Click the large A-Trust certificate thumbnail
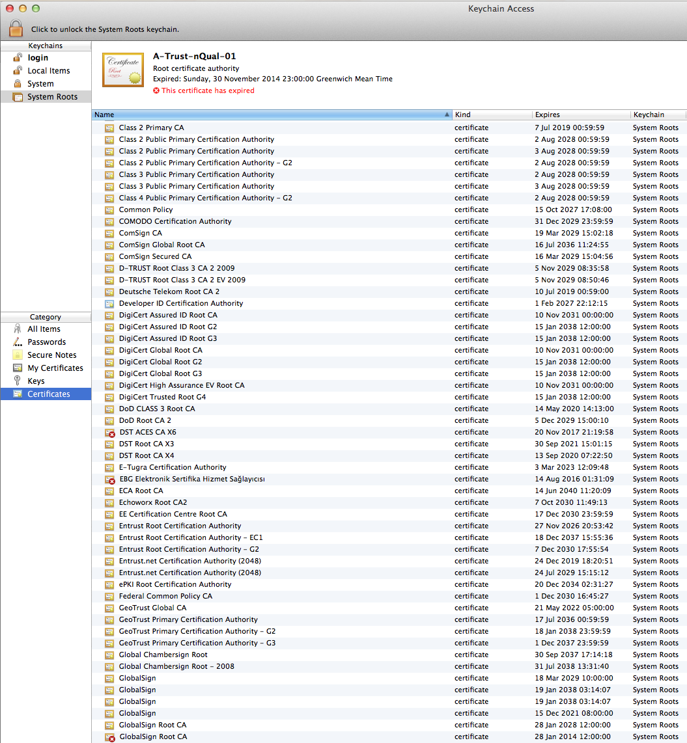This screenshot has height=743, width=687. [x=123, y=70]
